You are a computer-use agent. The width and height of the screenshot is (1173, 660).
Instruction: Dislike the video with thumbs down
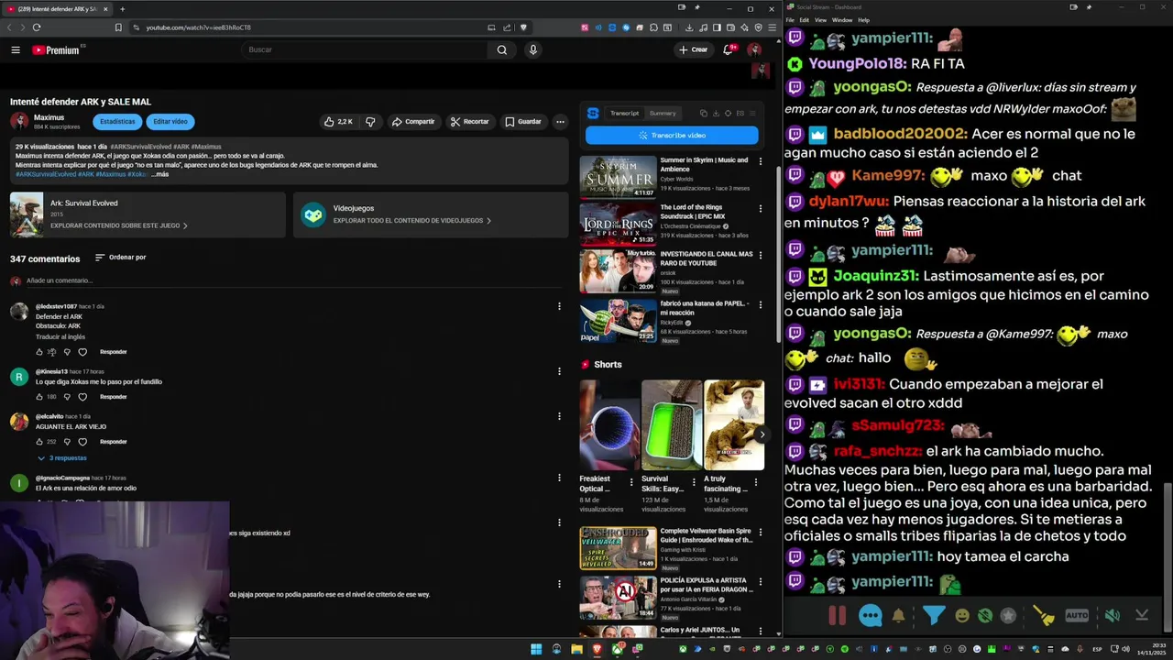point(370,121)
